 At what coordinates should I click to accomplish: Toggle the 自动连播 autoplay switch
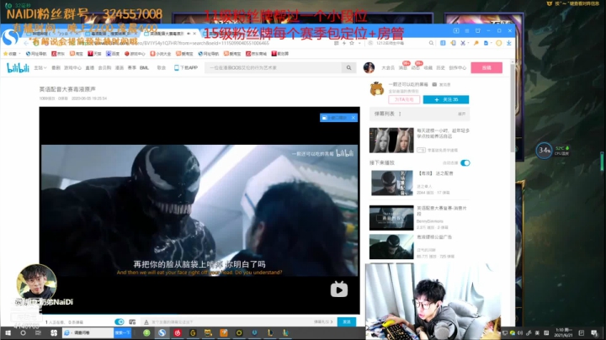465,162
